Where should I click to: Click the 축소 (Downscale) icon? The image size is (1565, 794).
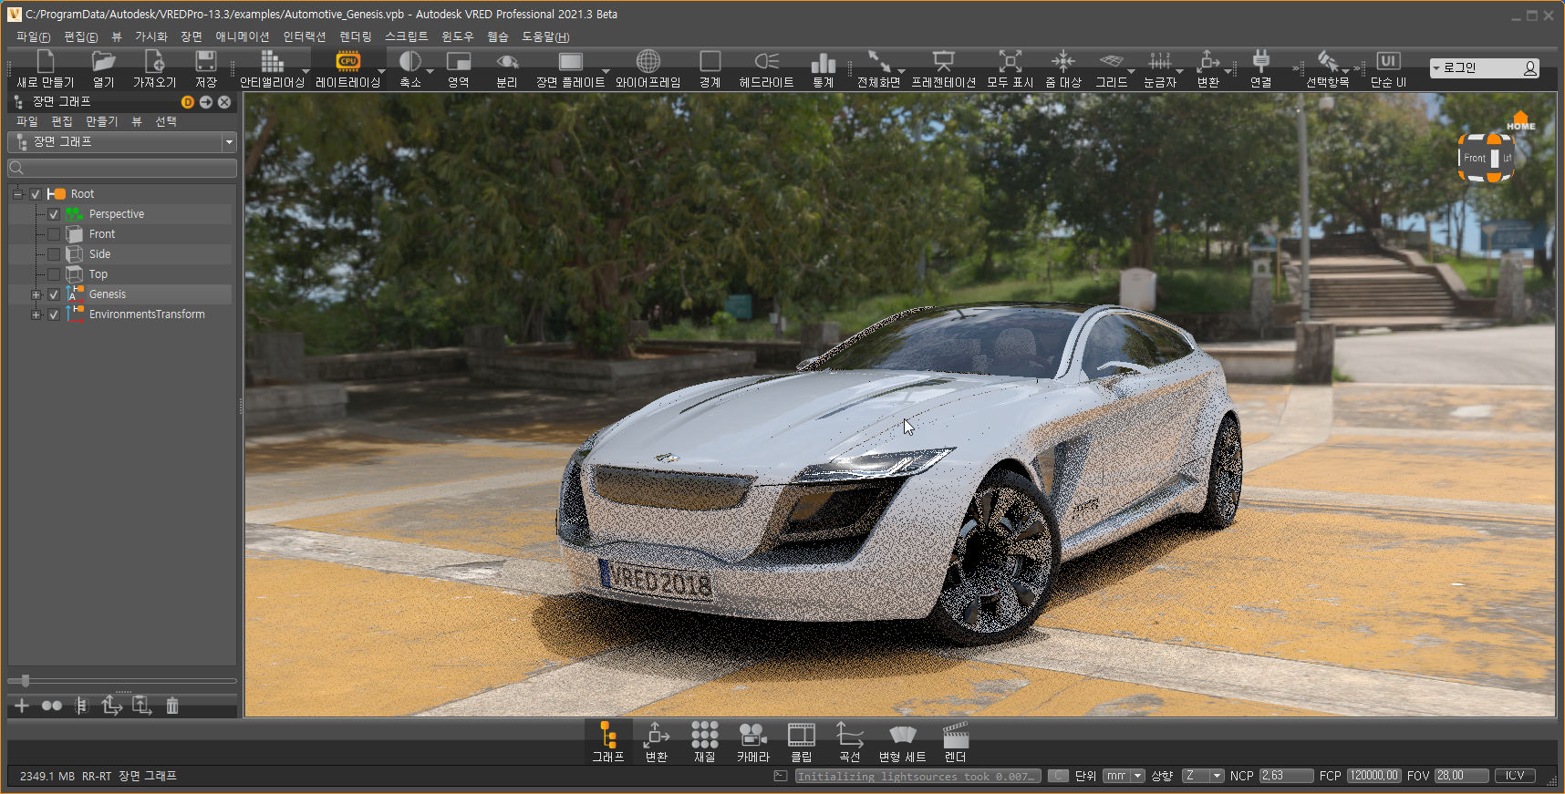(x=410, y=61)
